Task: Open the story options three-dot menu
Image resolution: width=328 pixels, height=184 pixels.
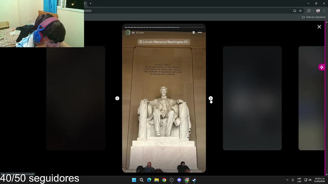Action: coord(200,32)
